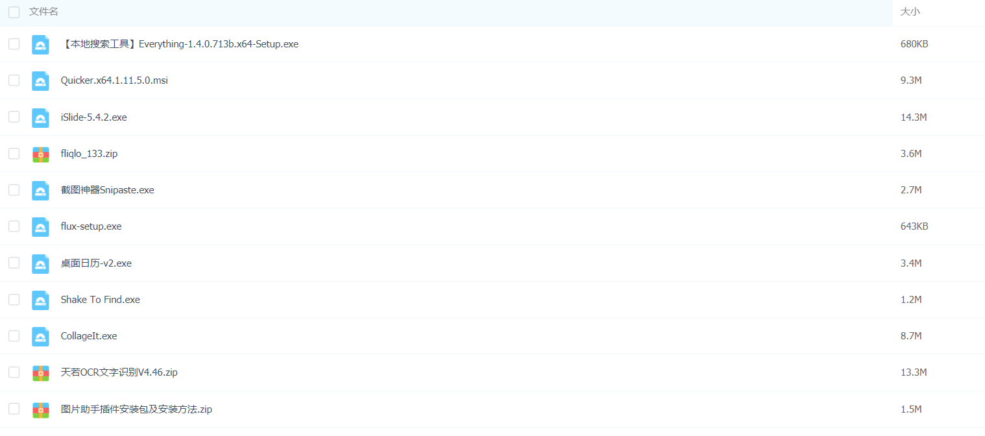Select the checkbox for 截图神器Snipaste.exe
985x436 pixels.
14,190
